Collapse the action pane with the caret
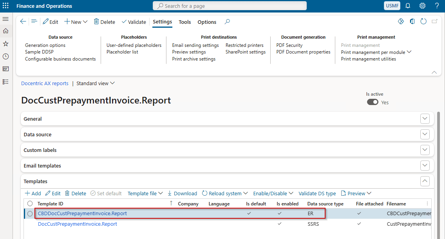This screenshot has height=239, width=445. 434,72
